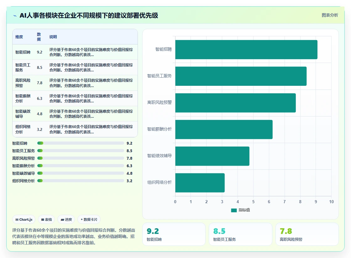Click the 智能招聘 cell in the table
This screenshot has height=258, width=351.
pyautogui.click(x=23, y=52)
